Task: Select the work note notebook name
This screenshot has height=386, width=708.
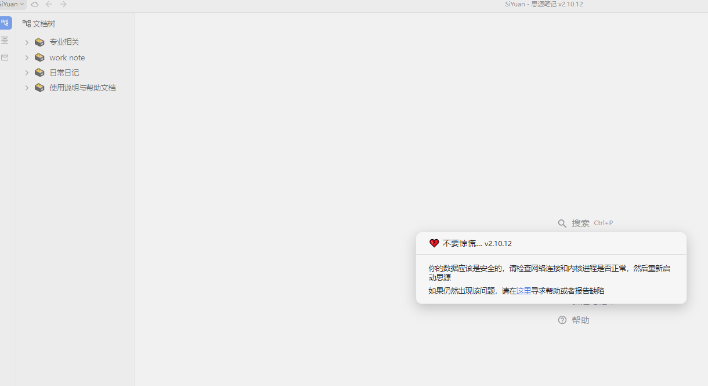Action: [67, 57]
